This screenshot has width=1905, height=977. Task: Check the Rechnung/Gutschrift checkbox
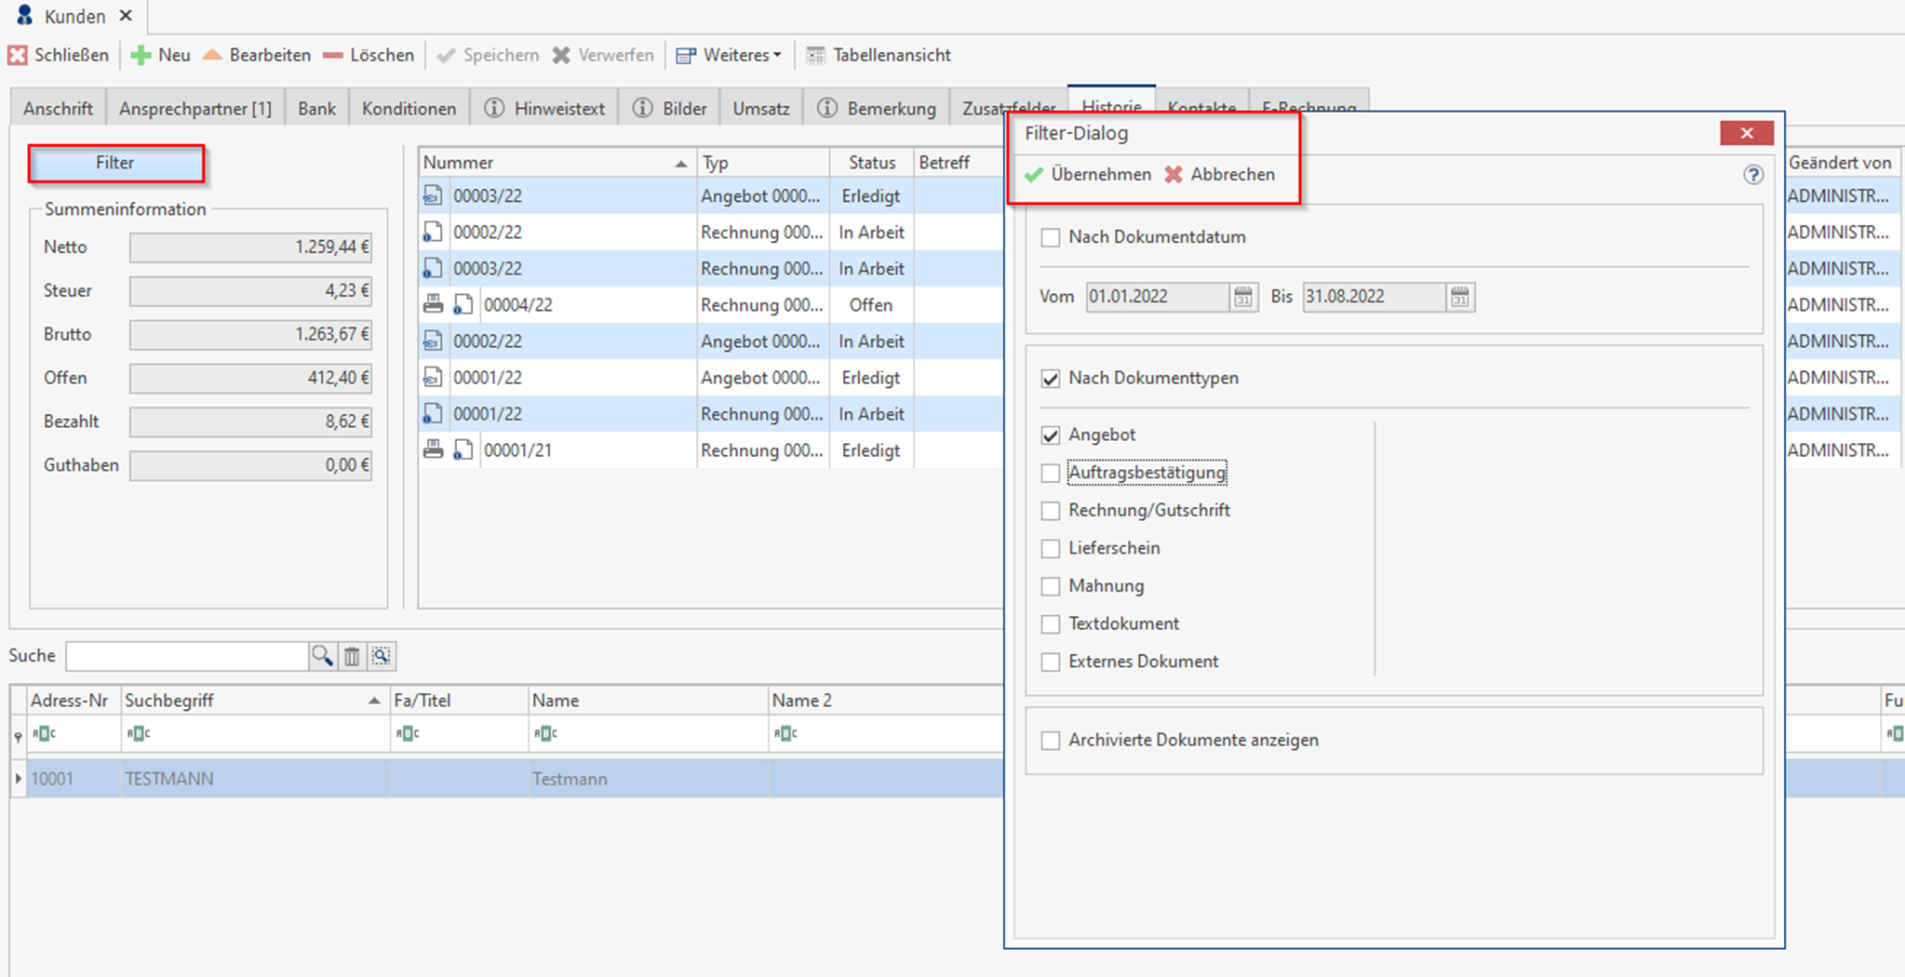pos(1051,511)
